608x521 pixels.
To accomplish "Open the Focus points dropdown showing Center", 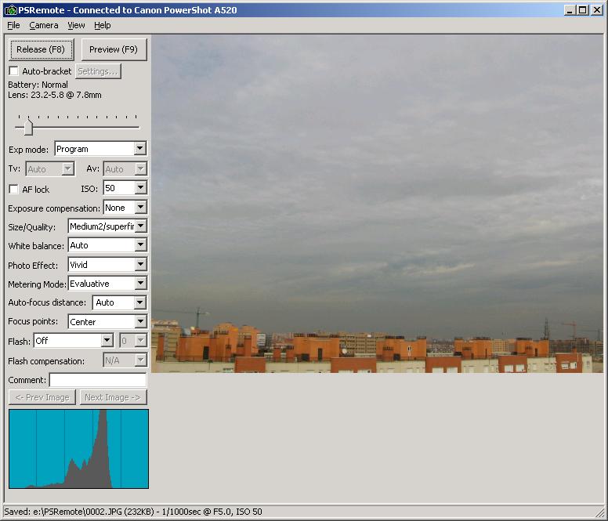I will (x=140, y=322).
